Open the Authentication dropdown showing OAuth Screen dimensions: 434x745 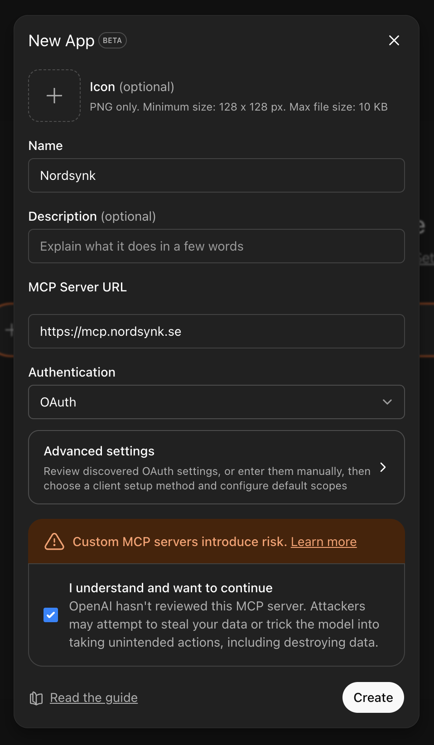coord(217,402)
